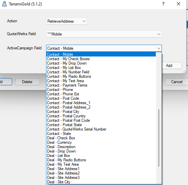This screenshot has height=185, width=188.
Task: Choose Contact - State from the list
Action: pos(101,134)
